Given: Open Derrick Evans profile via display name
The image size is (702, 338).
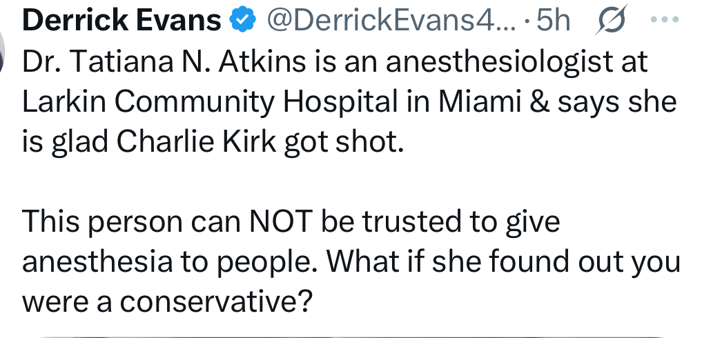Looking at the screenshot, I should click(122, 22).
